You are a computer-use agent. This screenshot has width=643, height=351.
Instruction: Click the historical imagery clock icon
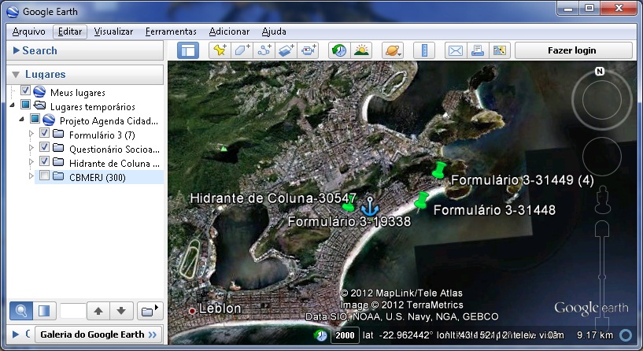point(338,50)
